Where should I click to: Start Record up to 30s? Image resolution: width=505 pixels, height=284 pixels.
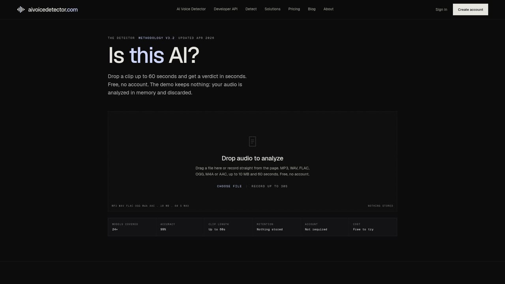coord(269,186)
